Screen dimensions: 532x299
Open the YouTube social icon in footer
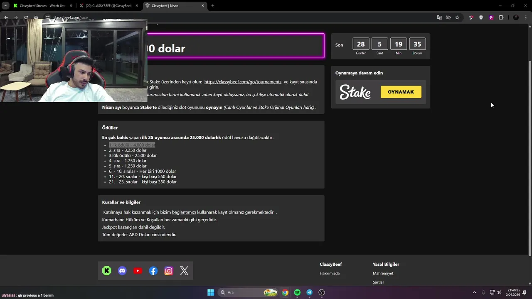(138, 271)
